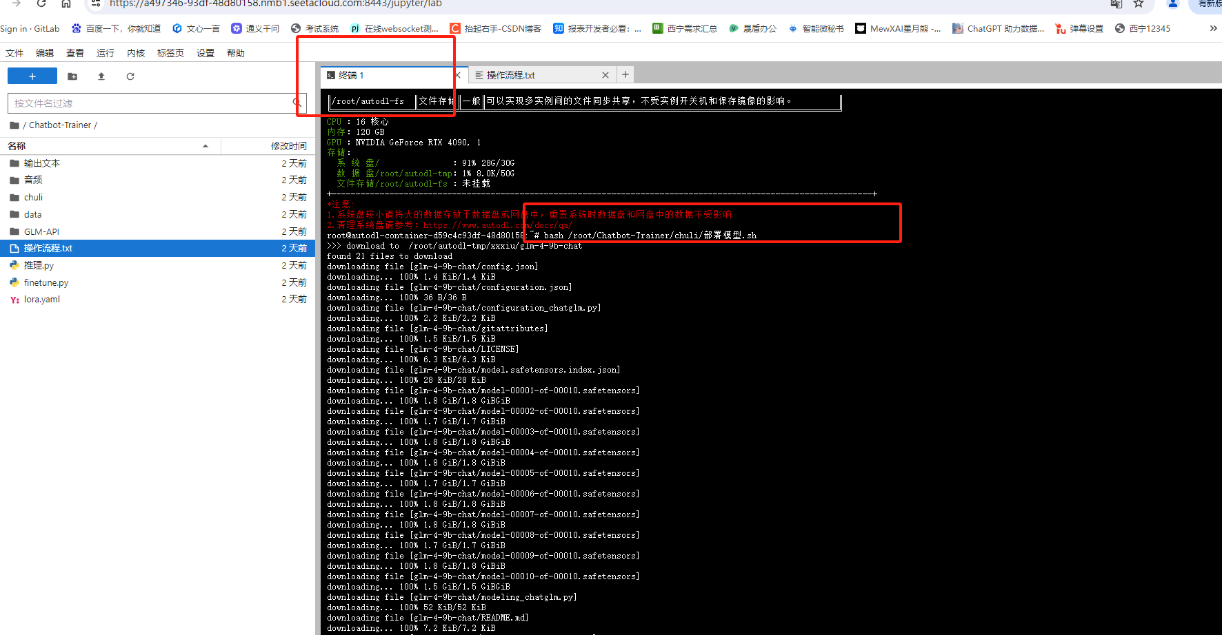Click the autodl docs URL in terminal

(x=498, y=225)
